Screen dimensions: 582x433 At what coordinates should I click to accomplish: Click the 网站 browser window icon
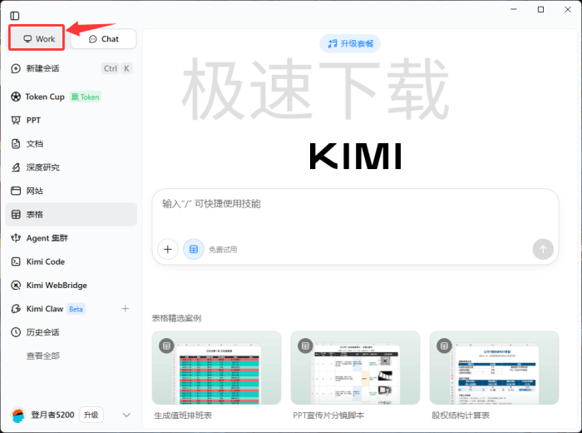click(x=16, y=191)
